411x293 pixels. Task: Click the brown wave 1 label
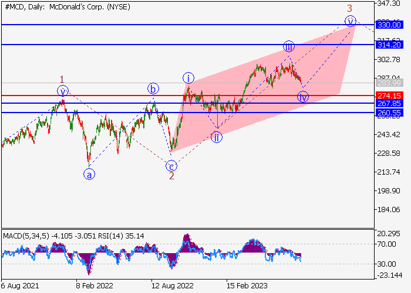62,79
